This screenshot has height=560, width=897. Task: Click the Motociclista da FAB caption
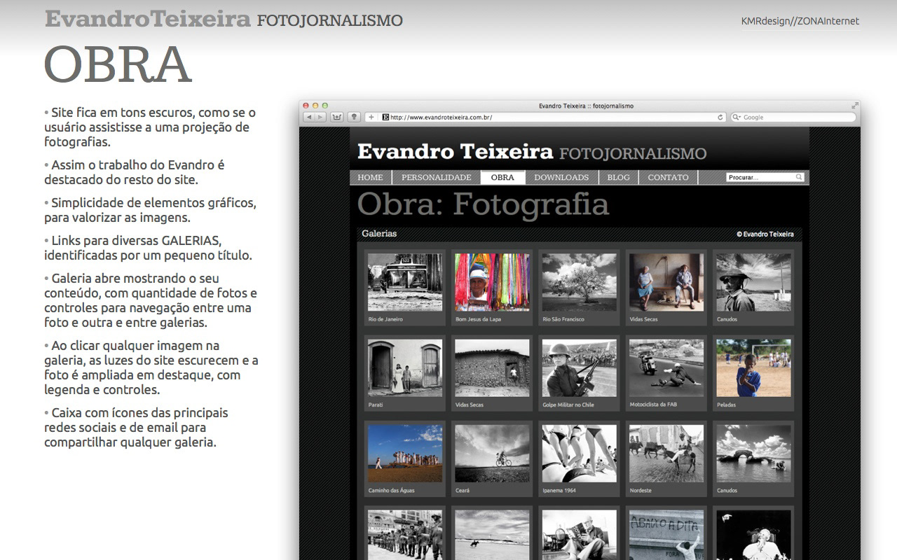click(x=653, y=405)
